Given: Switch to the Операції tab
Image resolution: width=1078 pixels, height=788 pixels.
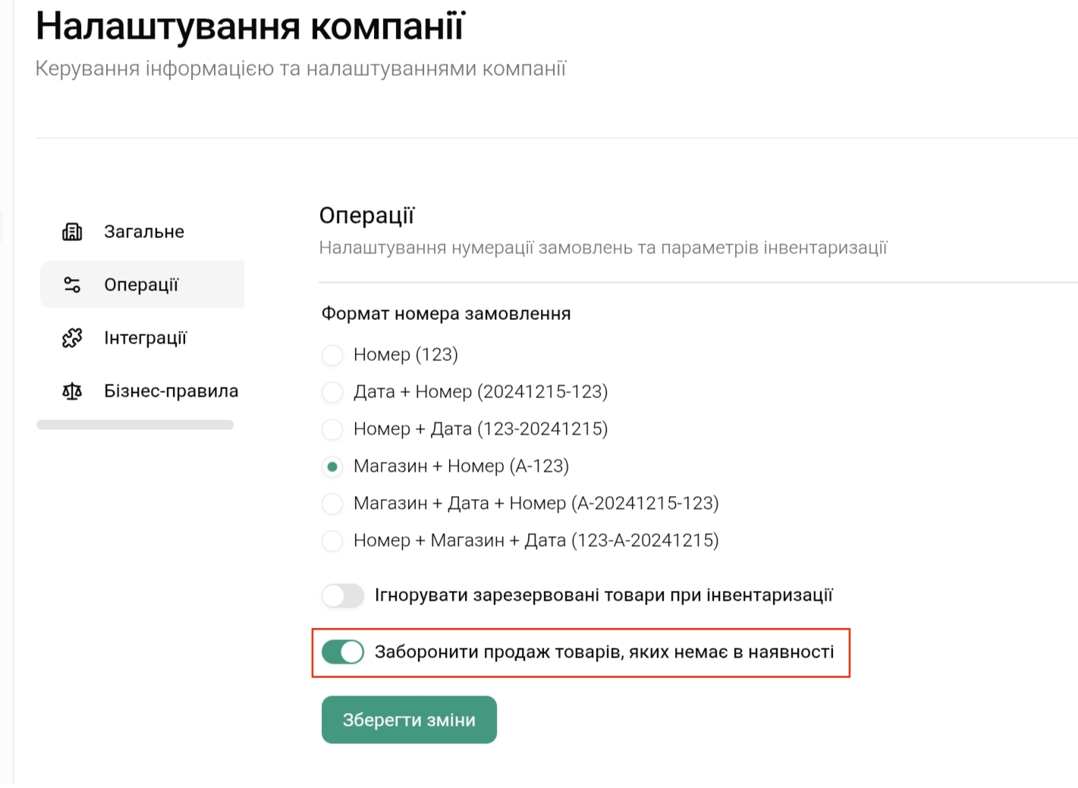Looking at the screenshot, I should click(x=141, y=285).
